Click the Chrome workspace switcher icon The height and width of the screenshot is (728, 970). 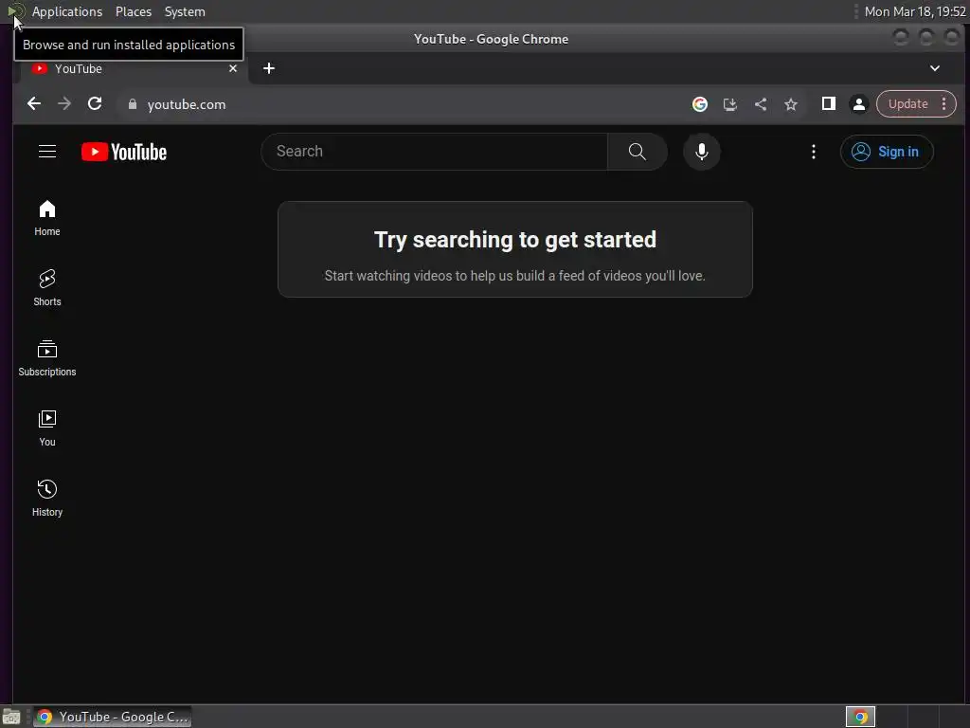pos(860,717)
